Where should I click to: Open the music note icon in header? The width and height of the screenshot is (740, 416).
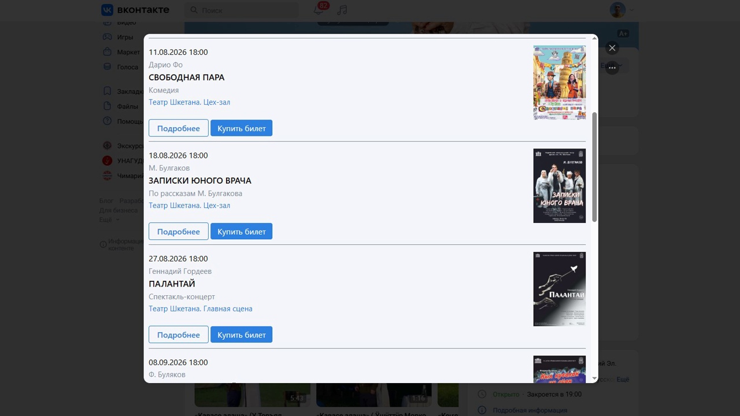click(x=342, y=10)
